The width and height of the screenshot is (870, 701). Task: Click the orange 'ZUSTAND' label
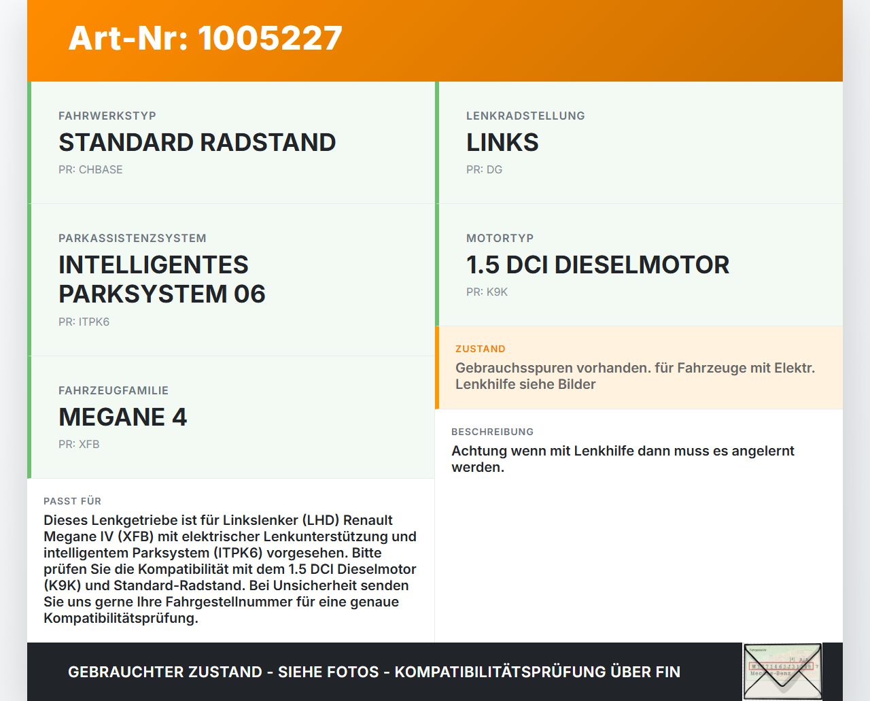(x=481, y=349)
